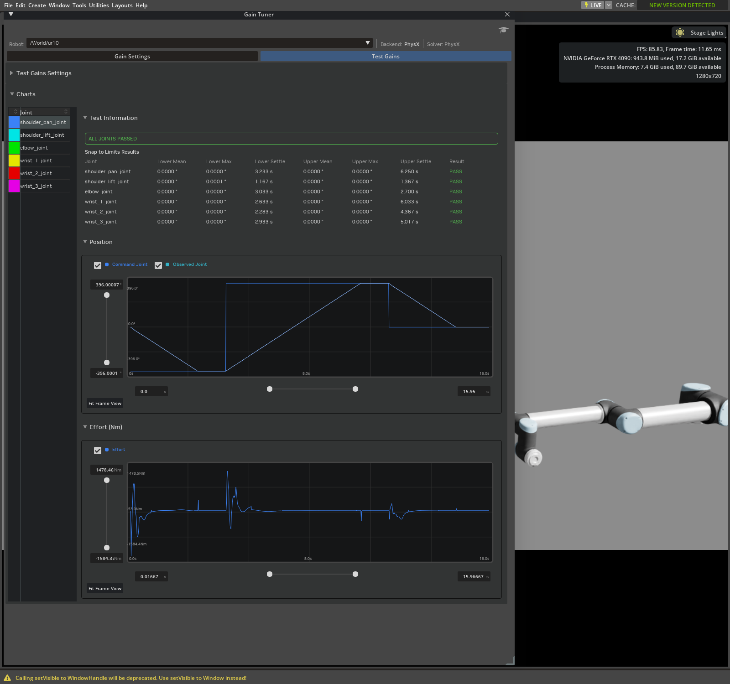Switch to the Gain Settings tab
Image resolution: width=730 pixels, height=684 pixels.
click(132, 56)
